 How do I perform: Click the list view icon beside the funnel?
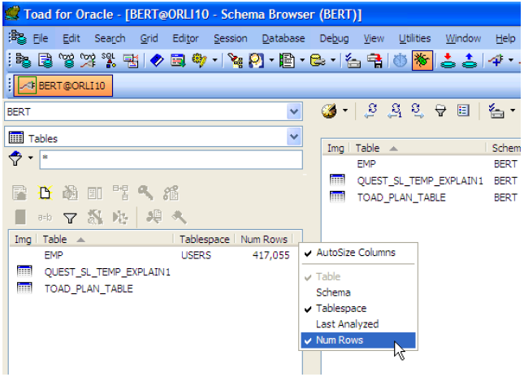(463, 110)
